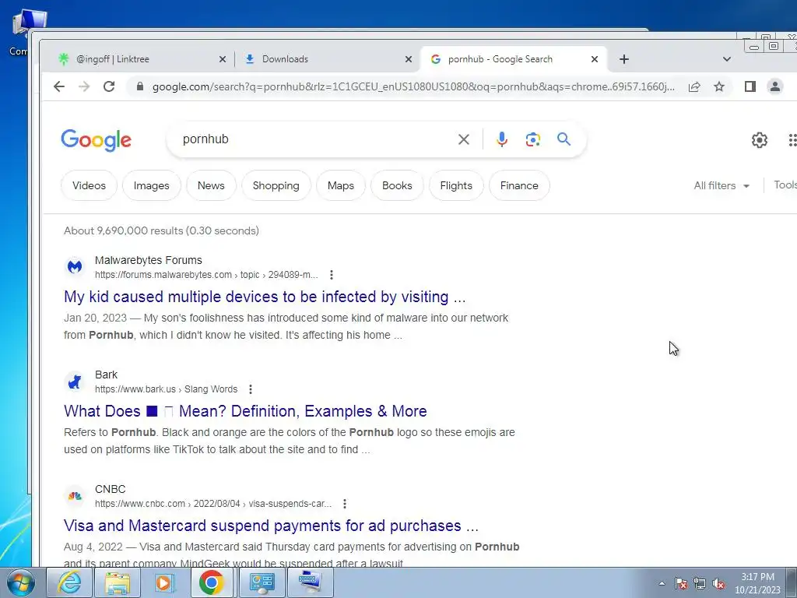Show hidden system tray icons arrow
The height and width of the screenshot is (598, 797).
coord(662,583)
